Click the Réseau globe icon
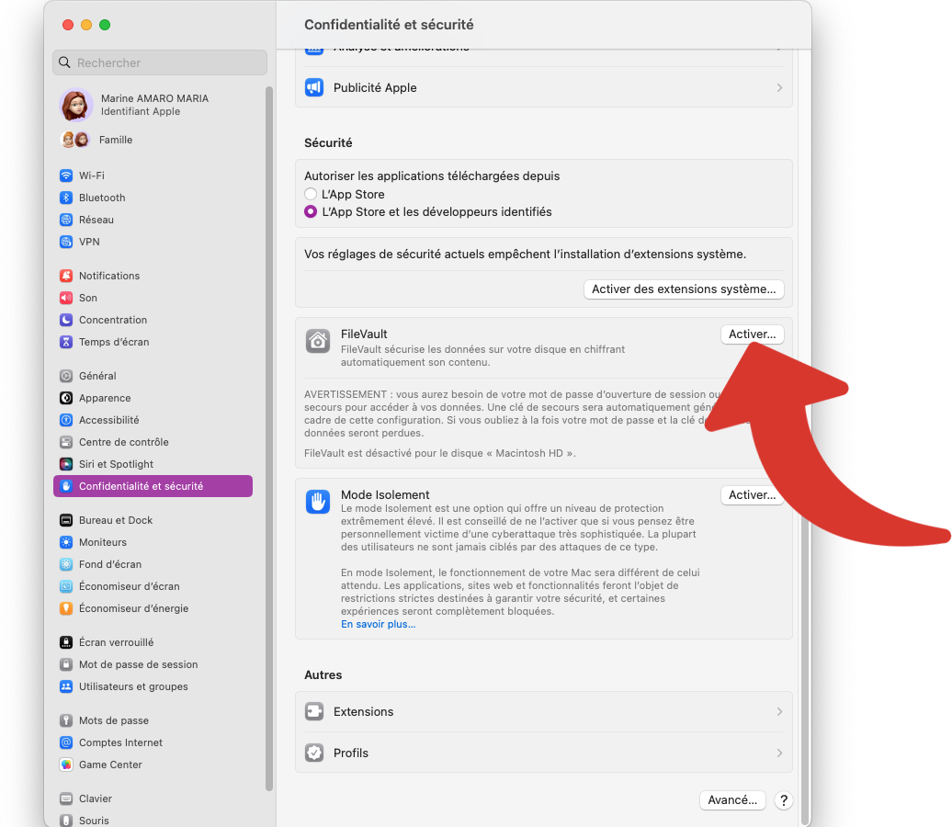 (x=66, y=220)
